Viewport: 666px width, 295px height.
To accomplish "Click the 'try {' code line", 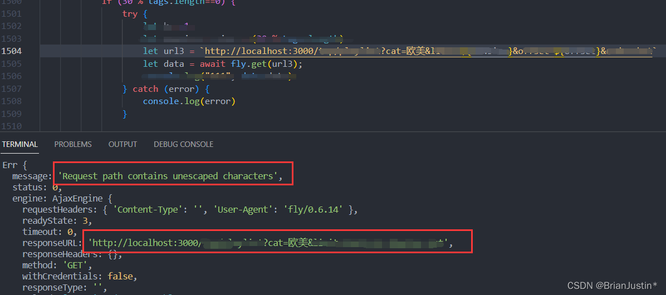I will tap(135, 14).
